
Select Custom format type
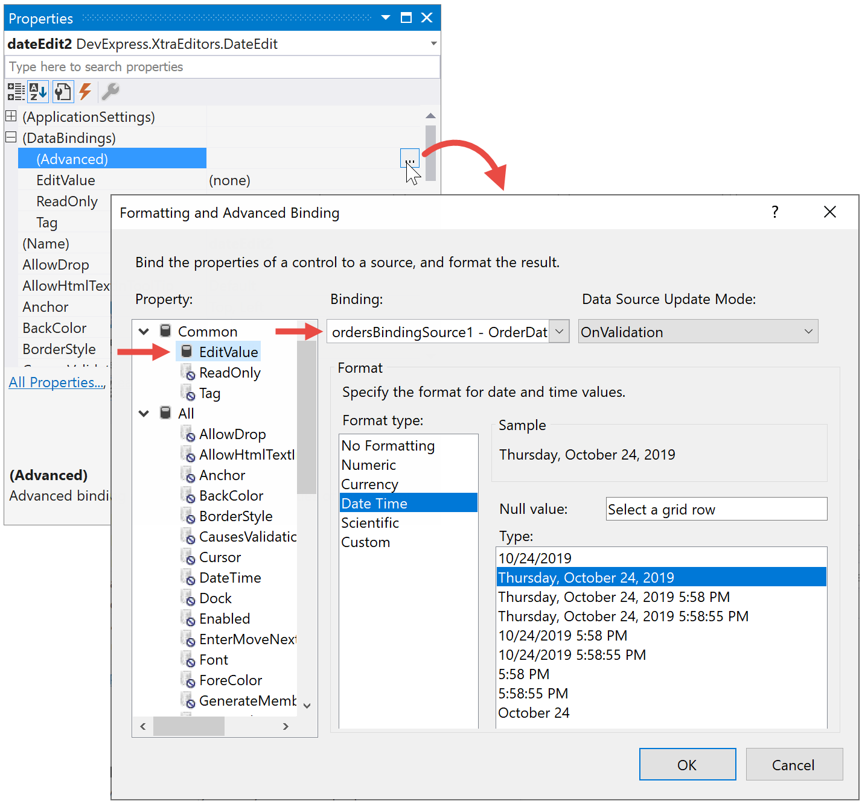[x=365, y=542]
